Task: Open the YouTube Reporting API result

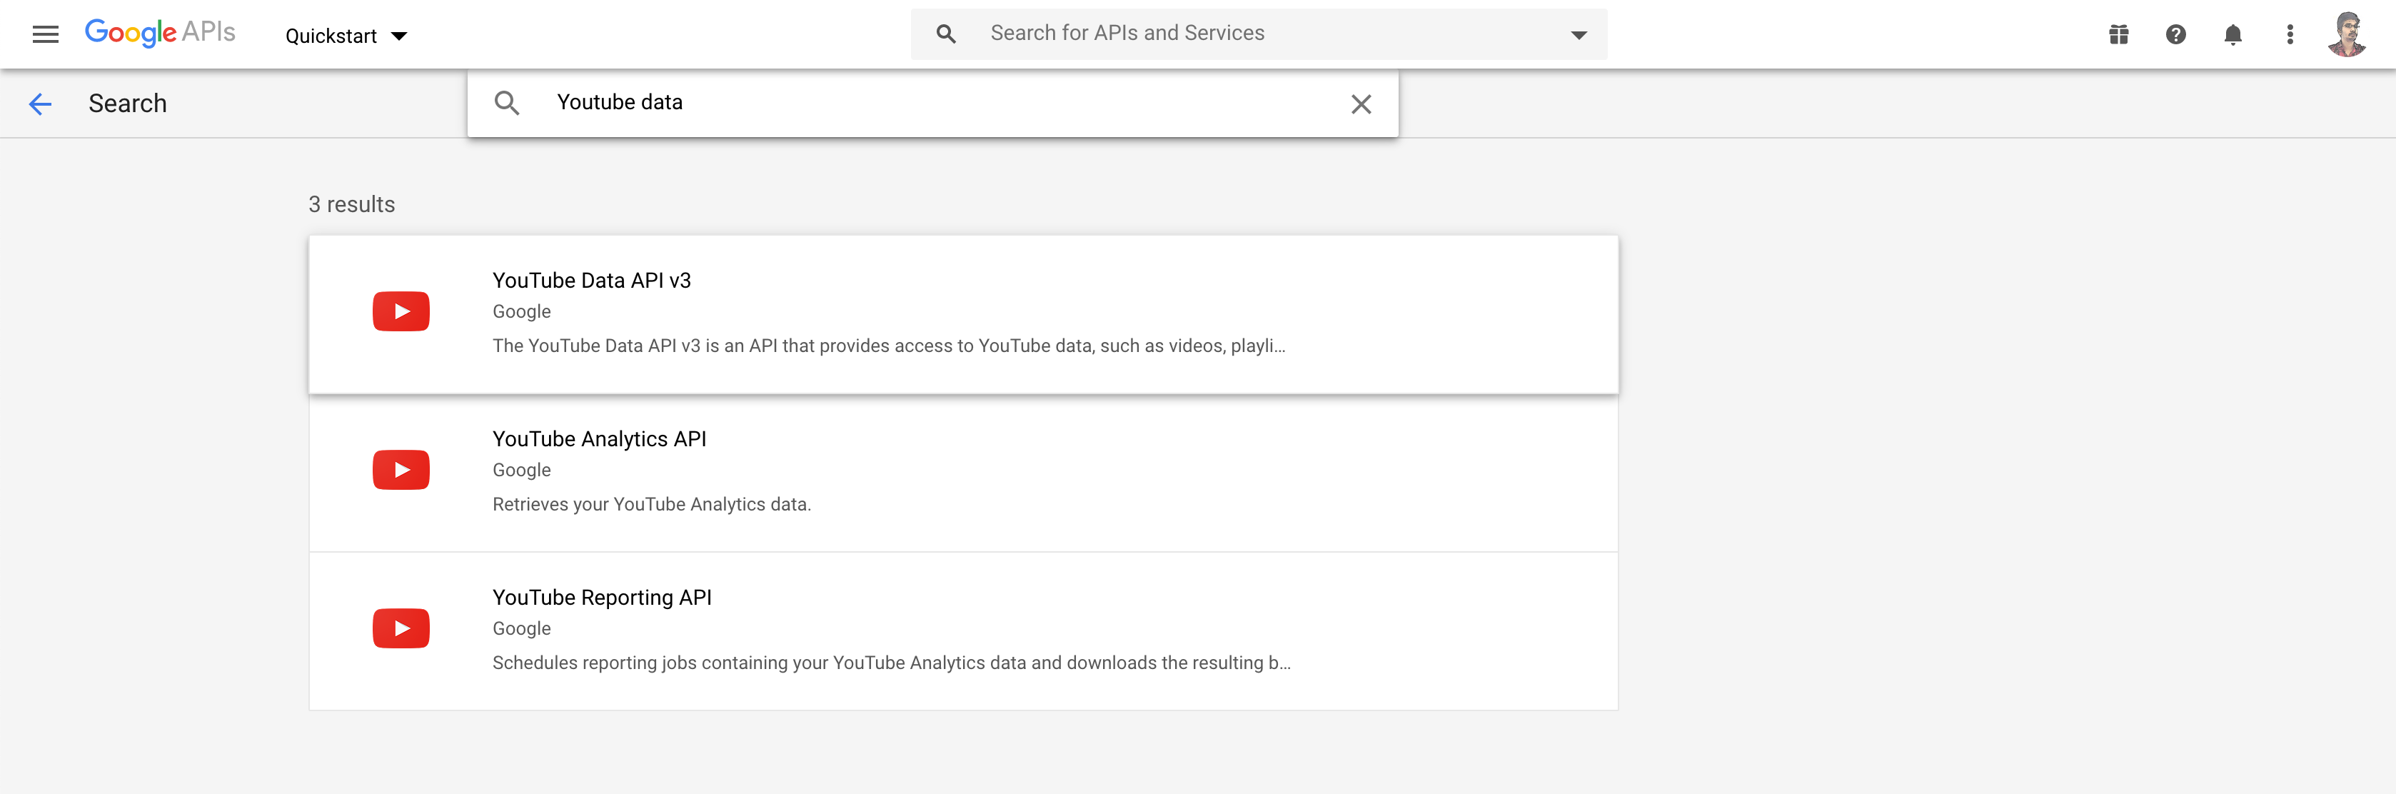Action: click(x=962, y=631)
